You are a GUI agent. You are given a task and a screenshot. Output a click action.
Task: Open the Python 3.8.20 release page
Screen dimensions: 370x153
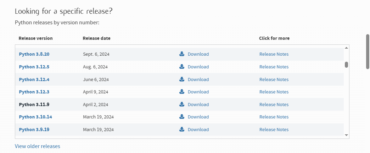pyautogui.click(x=34, y=54)
